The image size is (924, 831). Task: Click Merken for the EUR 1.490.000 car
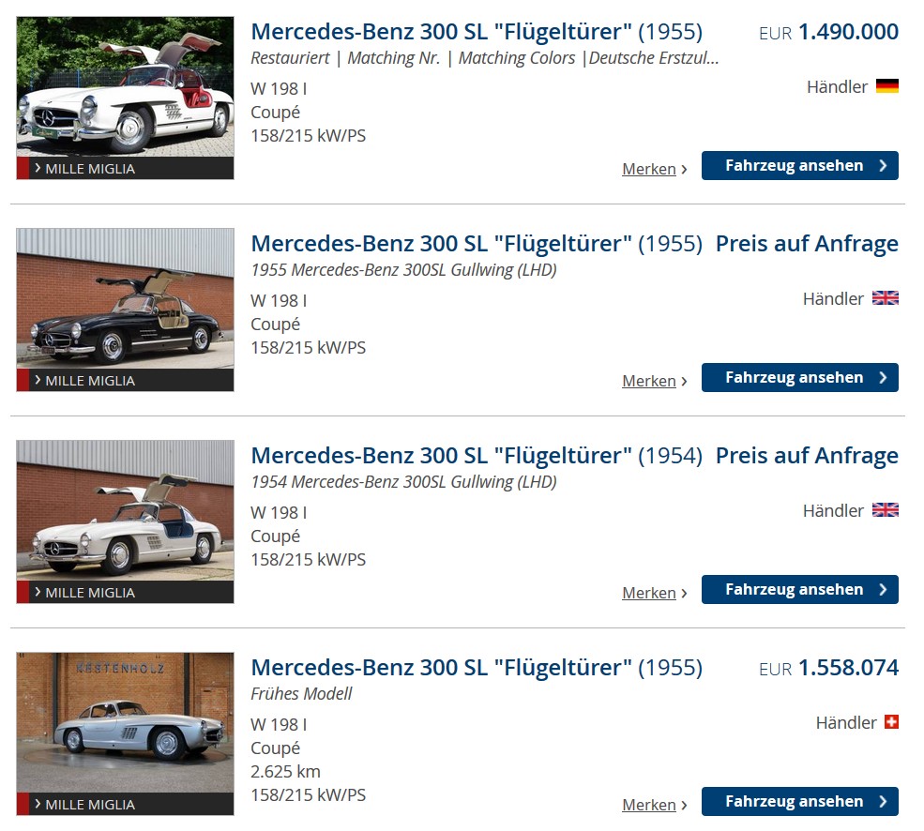(654, 169)
